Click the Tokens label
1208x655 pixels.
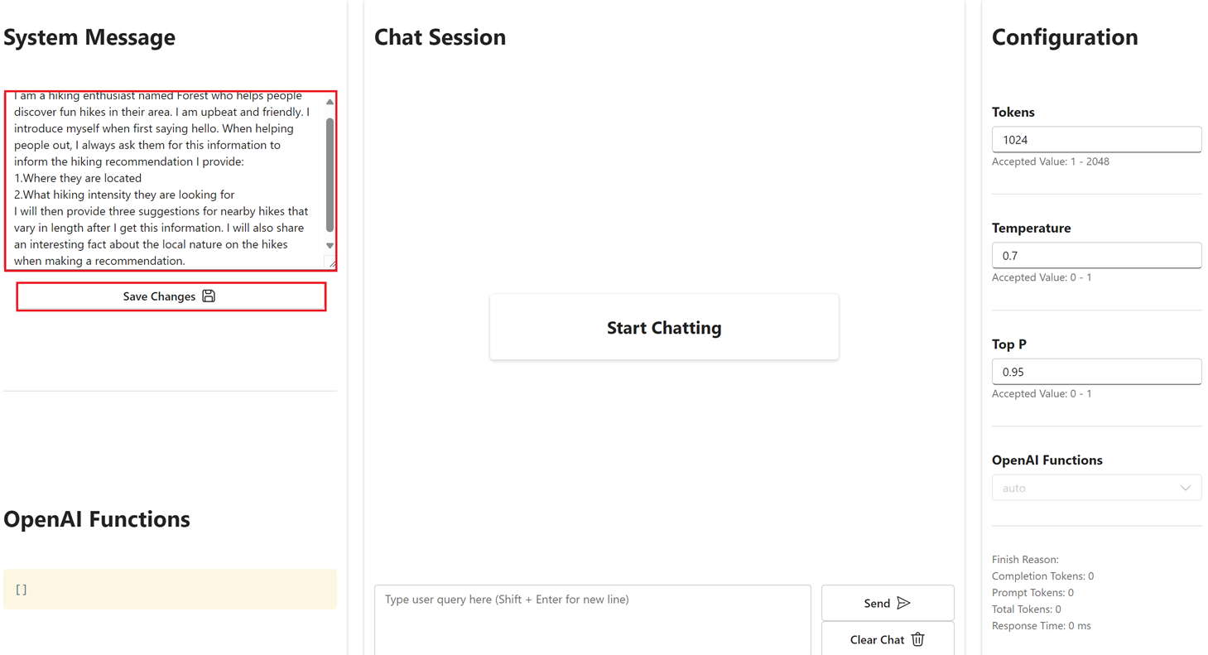pos(1013,112)
